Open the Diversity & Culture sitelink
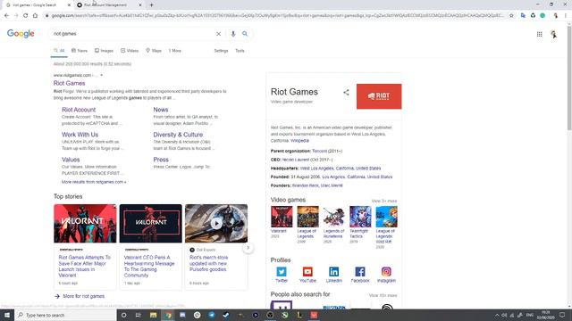572x321 pixels. coord(178,135)
